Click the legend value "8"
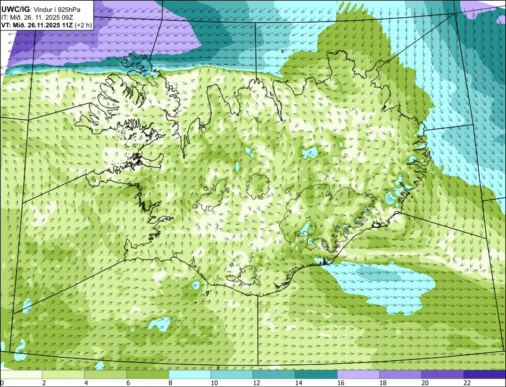This screenshot has width=506, height=387. click(170, 383)
